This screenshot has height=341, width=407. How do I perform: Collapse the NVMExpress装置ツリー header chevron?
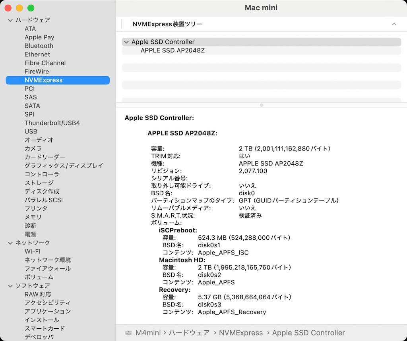(394, 24)
